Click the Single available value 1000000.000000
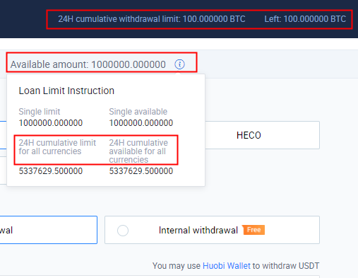This screenshot has width=358, height=278. coord(141,123)
